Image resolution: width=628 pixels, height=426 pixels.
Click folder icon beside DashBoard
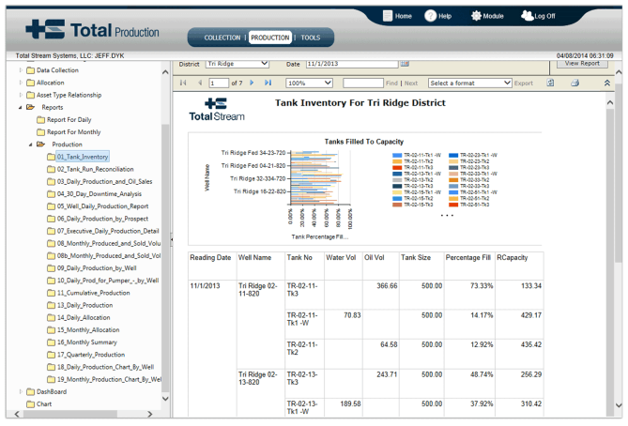30,392
